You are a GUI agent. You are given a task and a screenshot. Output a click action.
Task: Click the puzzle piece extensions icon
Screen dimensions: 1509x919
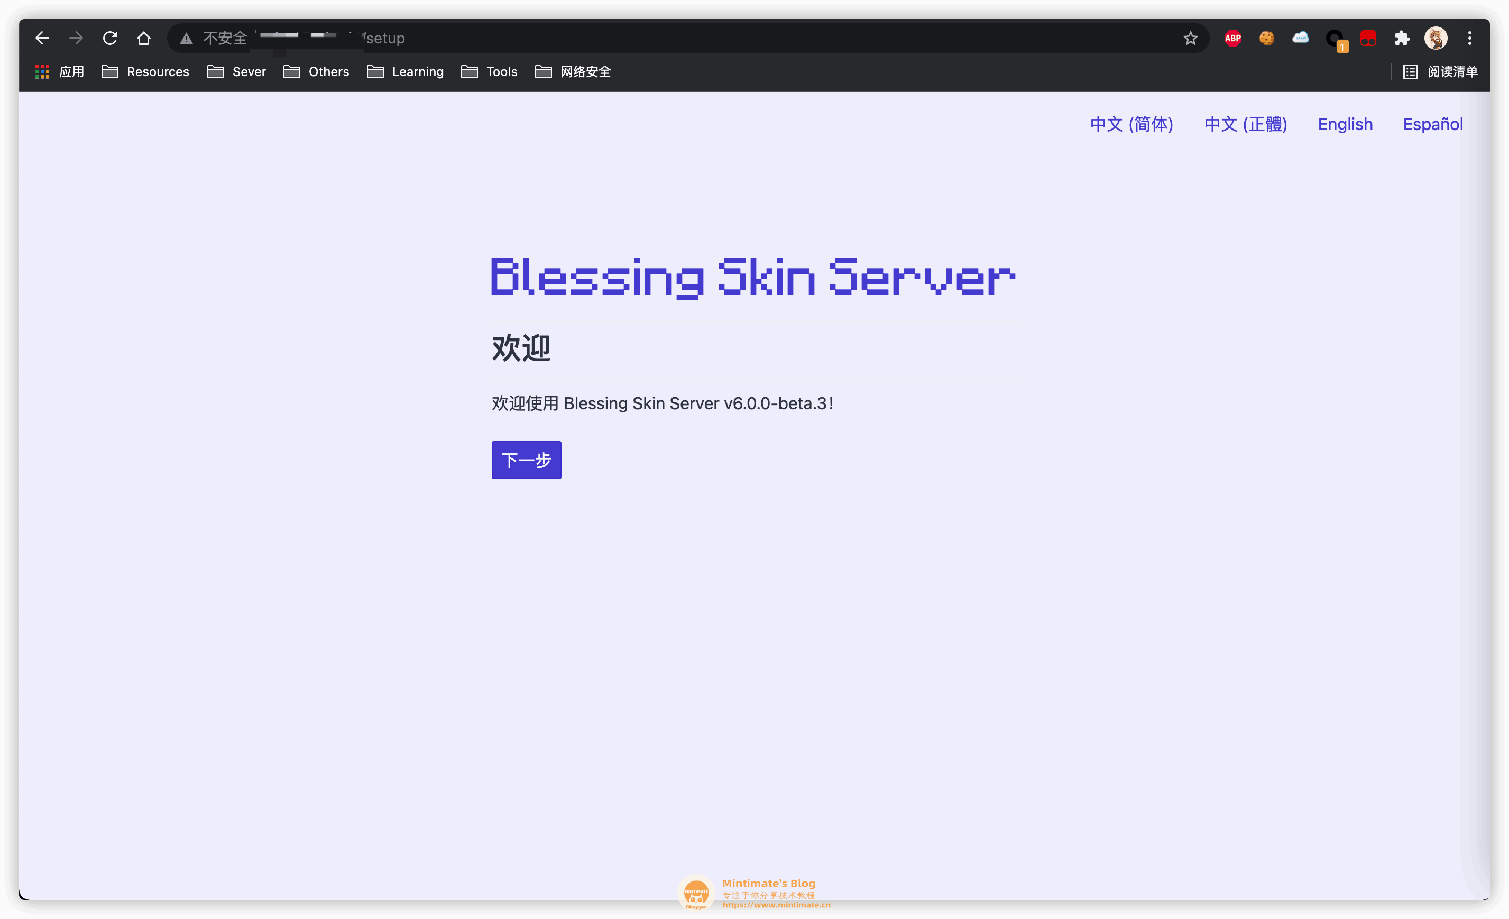point(1401,39)
